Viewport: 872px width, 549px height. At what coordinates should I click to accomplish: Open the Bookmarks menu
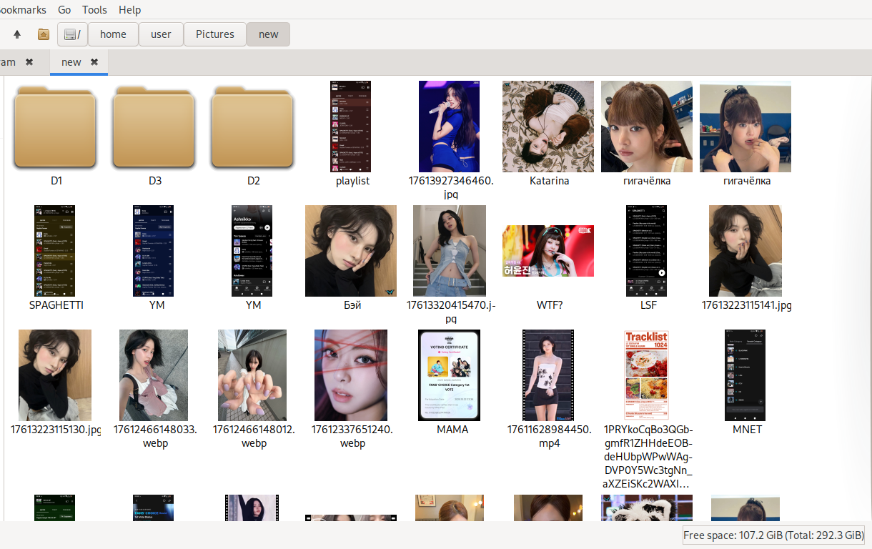coord(23,10)
